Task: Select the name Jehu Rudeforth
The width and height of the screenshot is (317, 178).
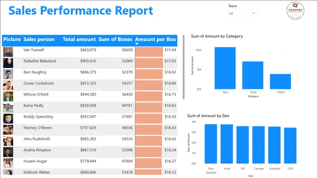Action: point(37,139)
